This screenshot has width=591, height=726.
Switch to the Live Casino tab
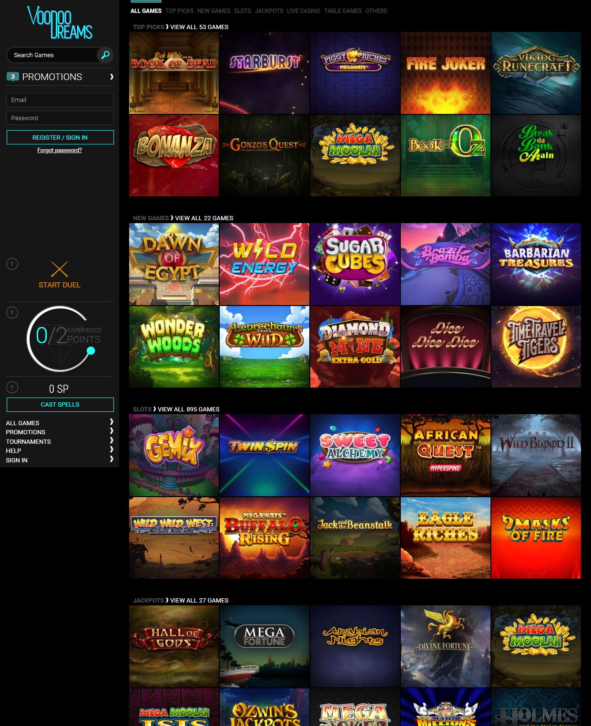tap(303, 11)
